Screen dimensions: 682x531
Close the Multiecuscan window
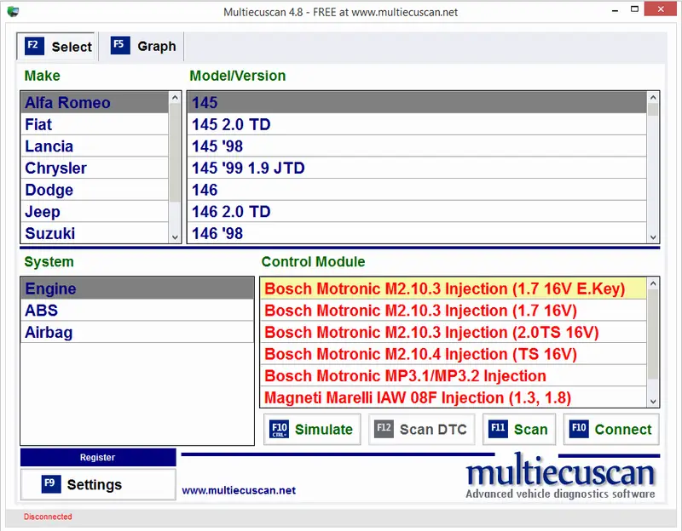coord(661,9)
